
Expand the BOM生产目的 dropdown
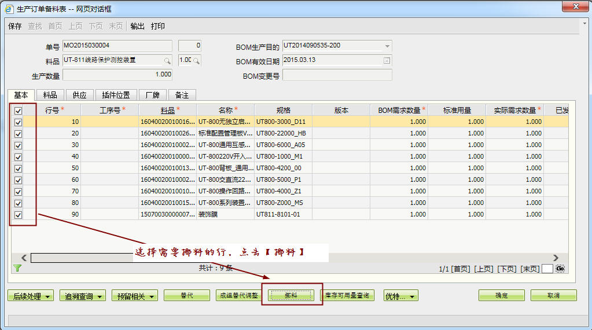click(x=387, y=46)
